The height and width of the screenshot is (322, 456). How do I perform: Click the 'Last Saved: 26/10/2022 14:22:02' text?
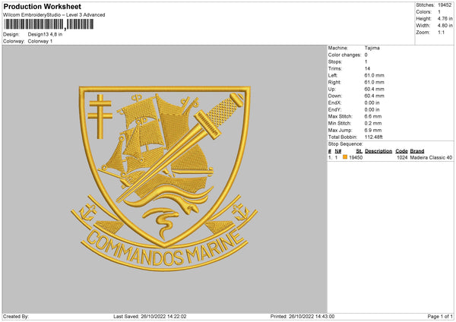point(150,317)
